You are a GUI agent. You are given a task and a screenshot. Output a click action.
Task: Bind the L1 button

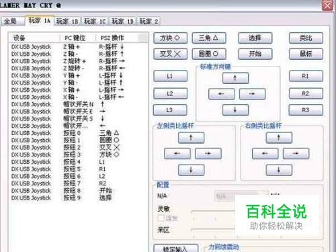(x=170, y=76)
